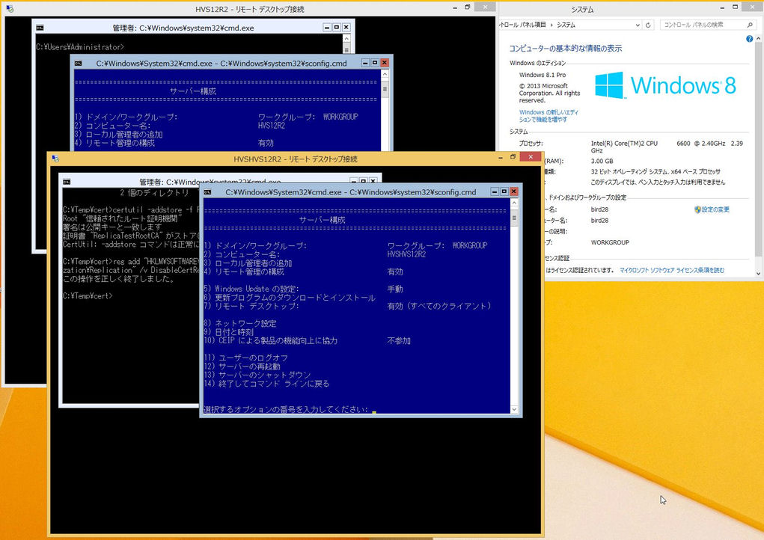
Task: Click line 11) ユーザーのログオフ
Action: click(x=245, y=358)
